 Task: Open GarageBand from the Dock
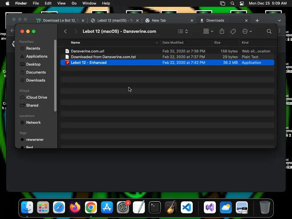tap(171, 207)
